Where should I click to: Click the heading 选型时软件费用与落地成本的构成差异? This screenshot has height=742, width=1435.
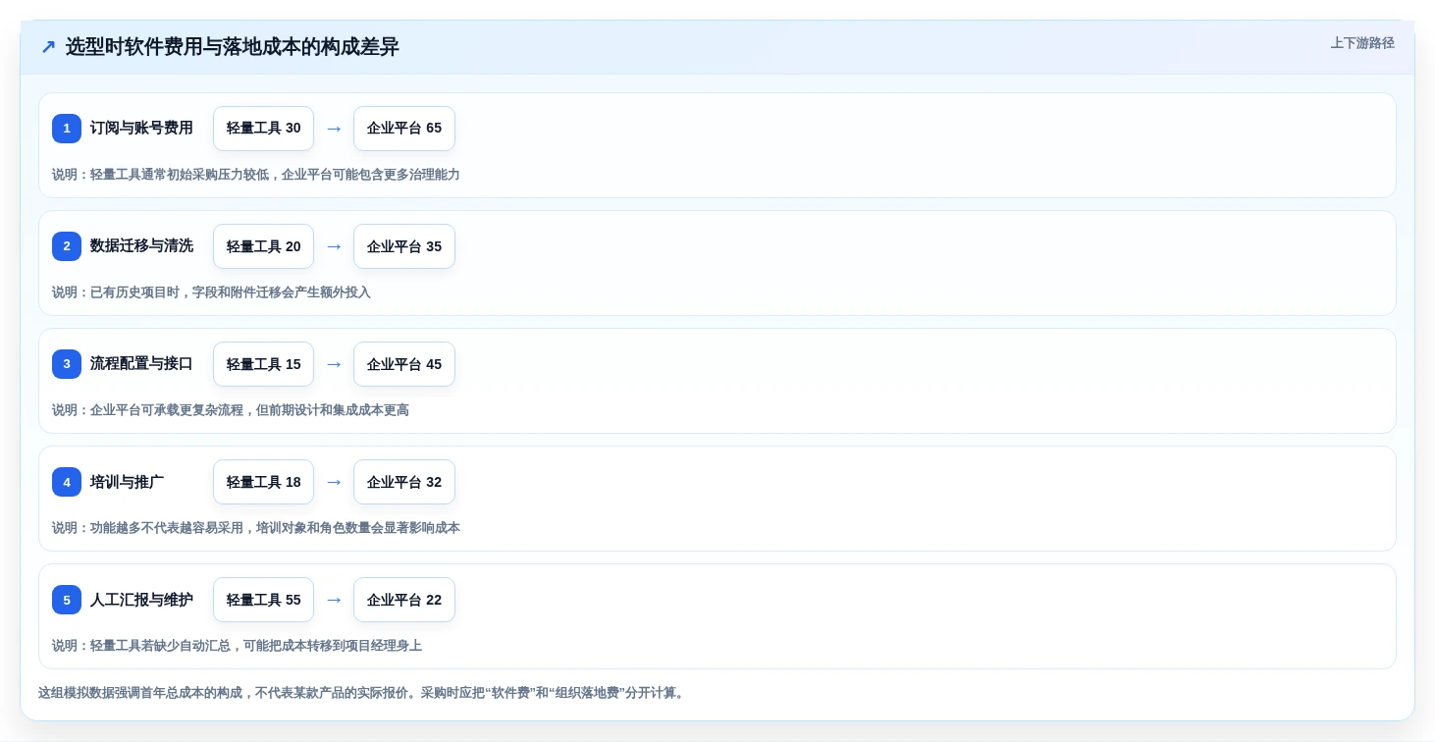click(233, 47)
